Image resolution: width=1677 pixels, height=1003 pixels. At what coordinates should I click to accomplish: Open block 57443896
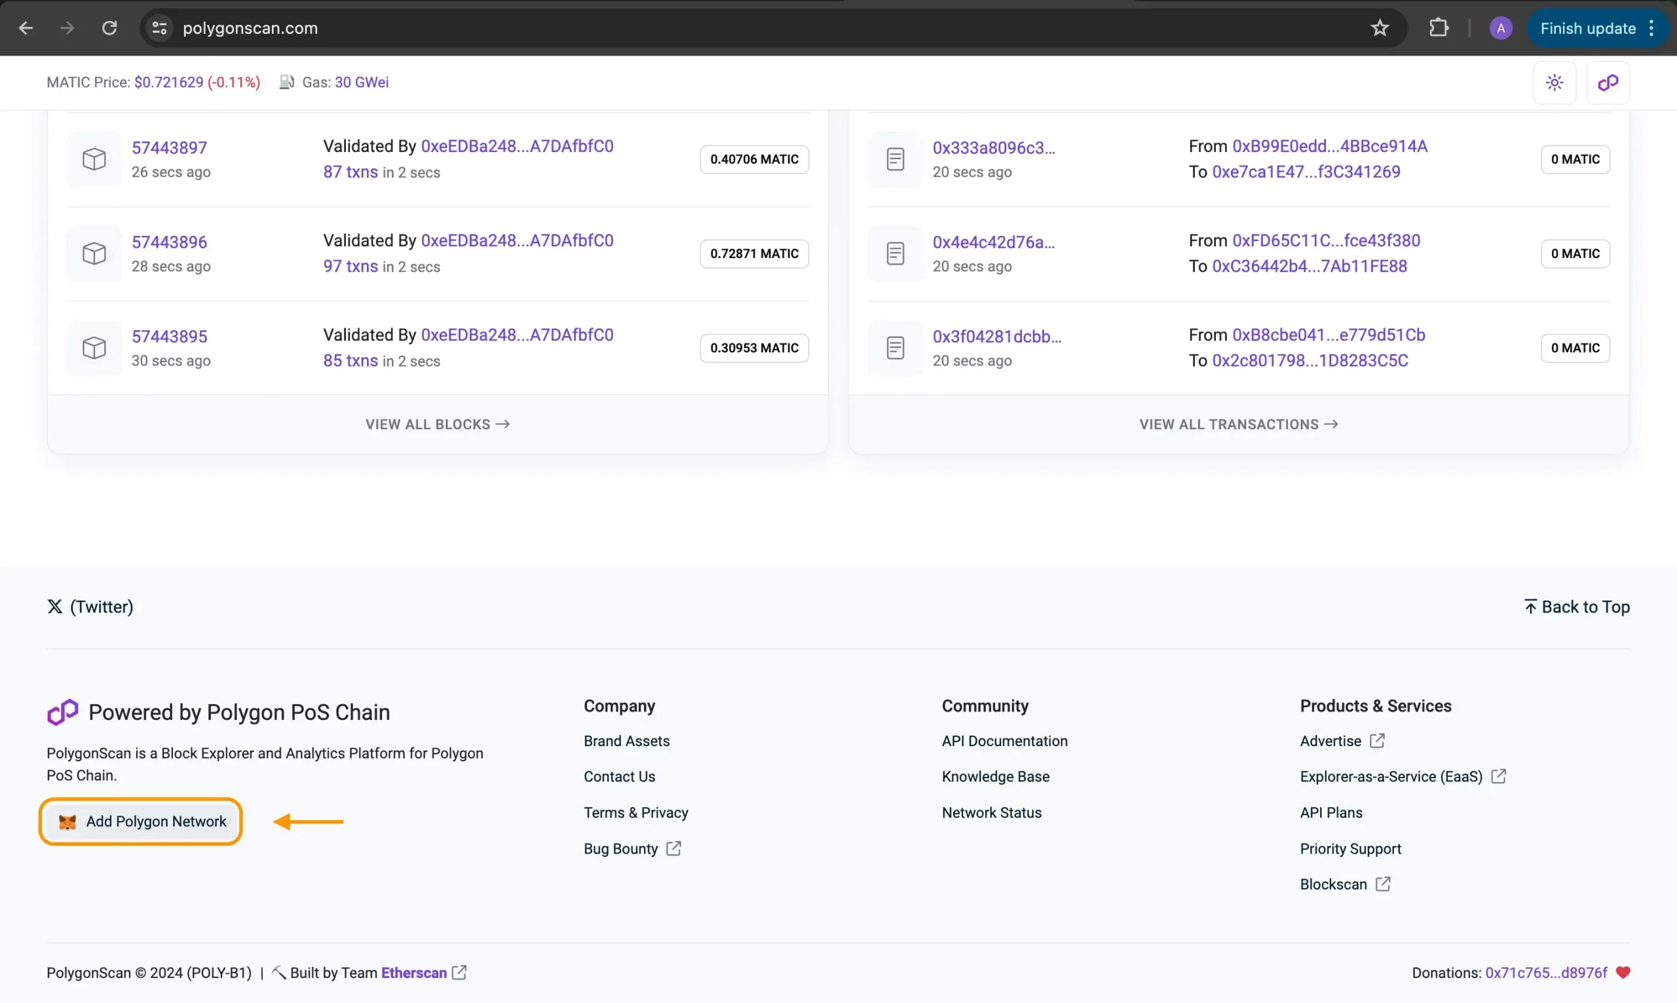pyautogui.click(x=169, y=242)
